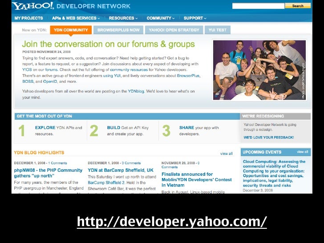Follow the using YUI link

pyautogui.click(x=112, y=76)
